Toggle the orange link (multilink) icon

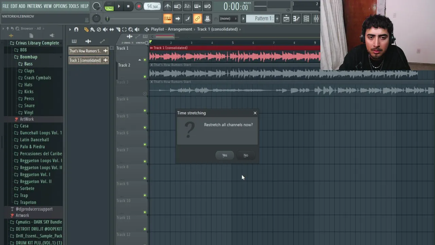[x=197, y=18]
